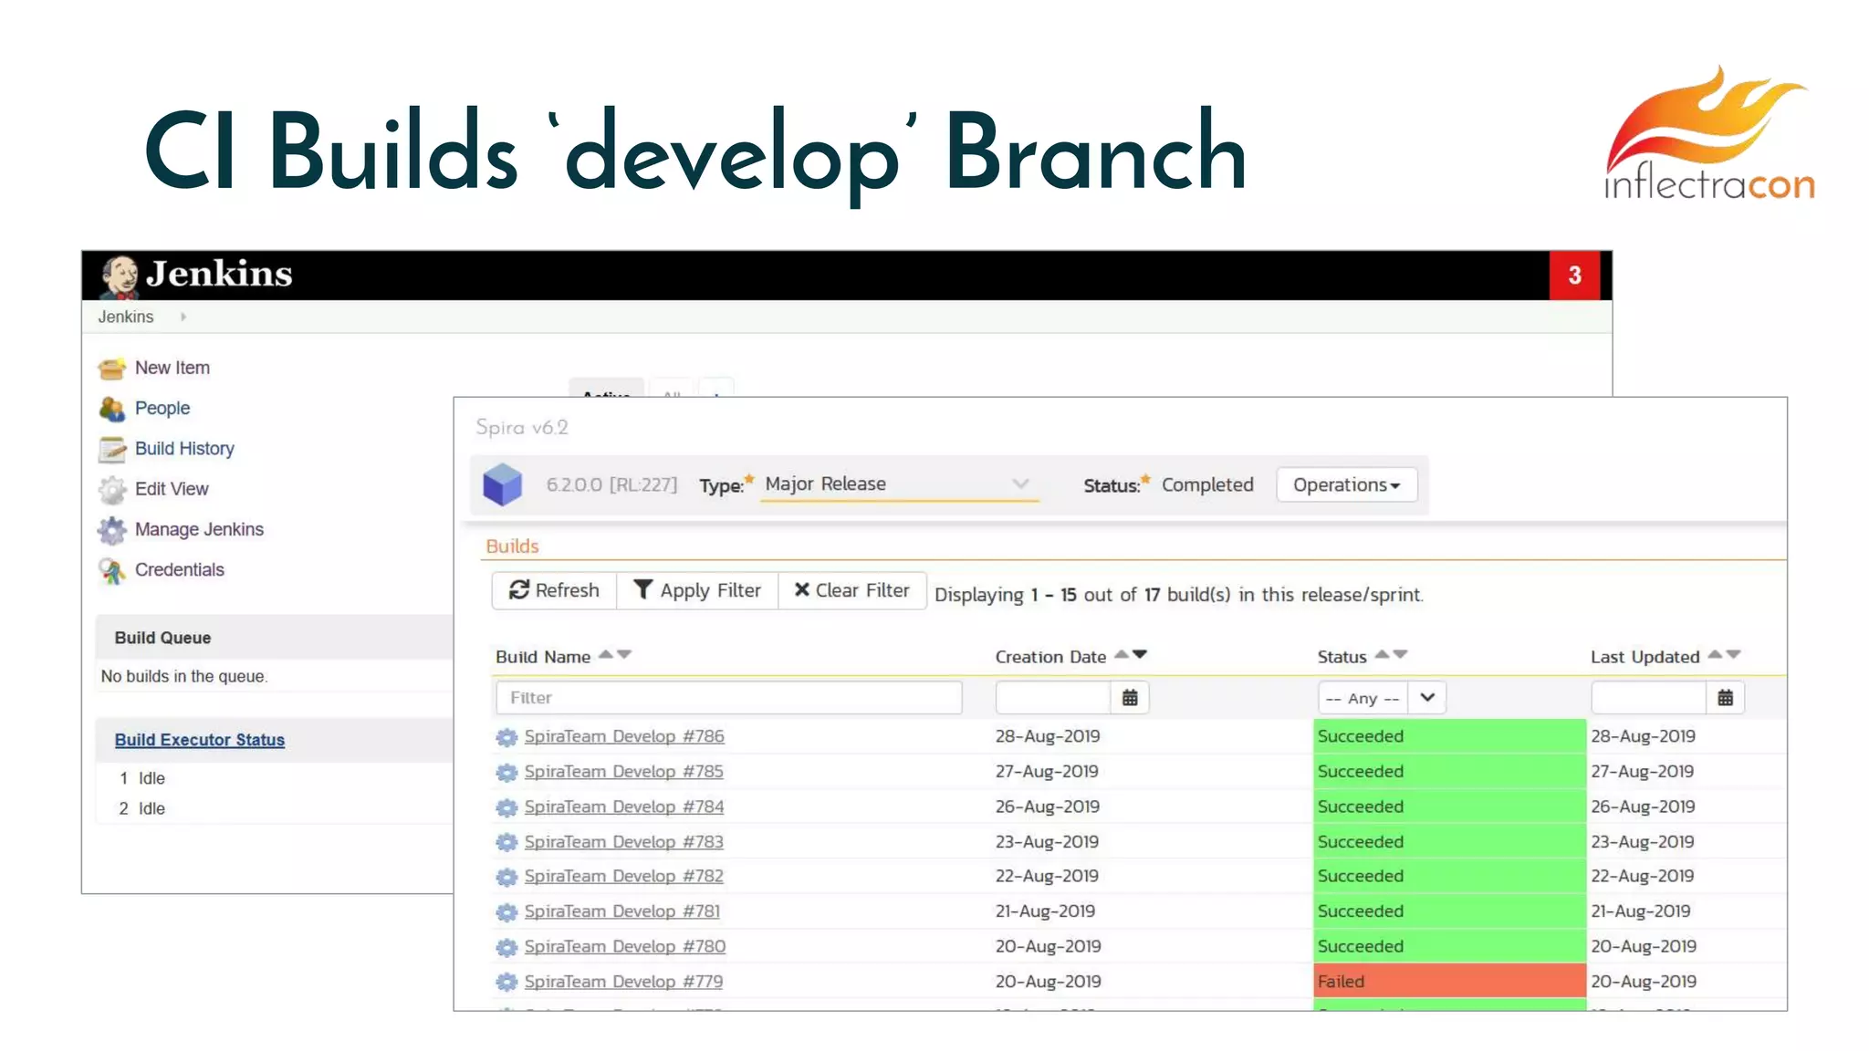Select Edit View in Jenkins sidebar
This screenshot has width=1869, height=1051.
(x=172, y=489)
